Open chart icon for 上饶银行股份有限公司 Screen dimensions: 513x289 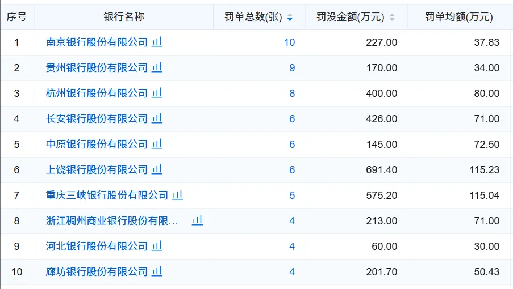(x=157, y=169)
